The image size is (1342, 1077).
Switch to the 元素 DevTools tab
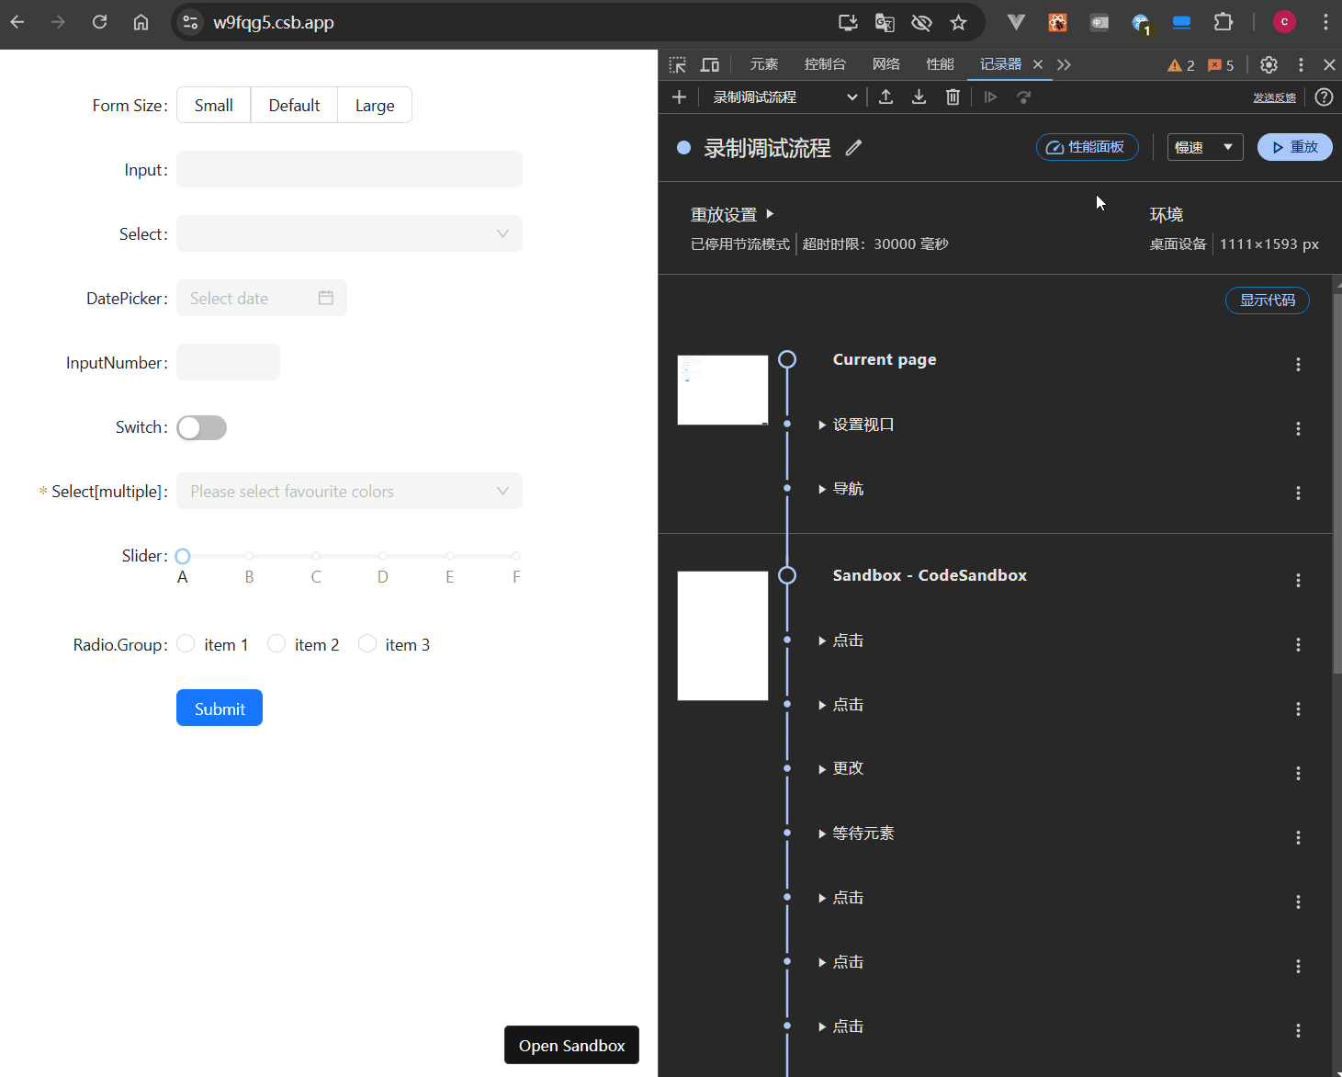click(764, 64)
